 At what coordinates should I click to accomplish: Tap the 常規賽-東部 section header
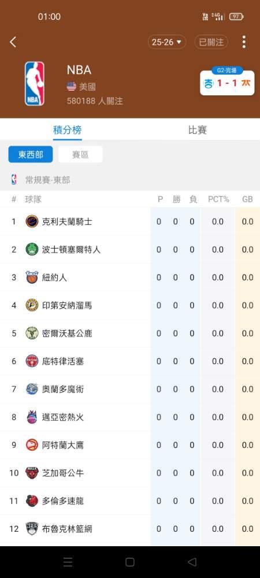[x=47, y=180]
